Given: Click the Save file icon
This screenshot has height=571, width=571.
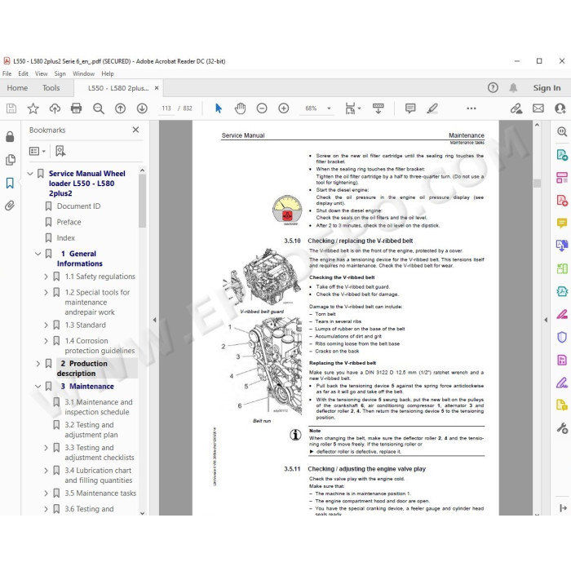Looking at the screenshot, I should 11,108.
